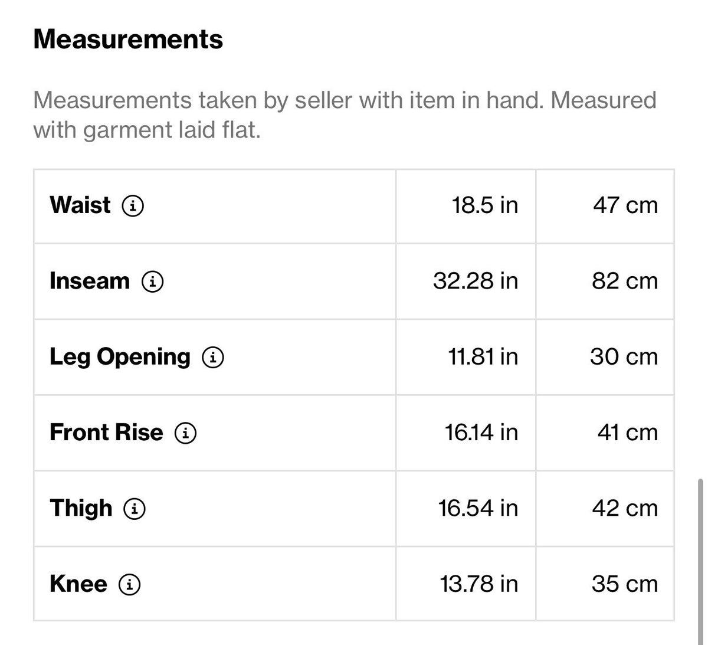Screen dimensions: 708x645
Task: Click the Inseam row label
Action: click(x=90, y=281)
